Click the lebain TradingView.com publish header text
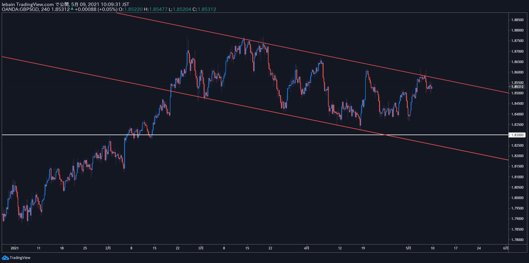Screen dimensions: 529x263 [x=65, y=4]
